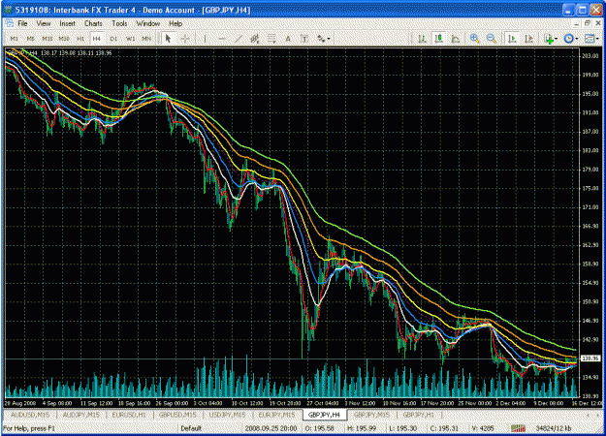The height and width of the screenshot is (436, 606).
Task: Click the O: 195.58 open price
Action: pos(319,428)
